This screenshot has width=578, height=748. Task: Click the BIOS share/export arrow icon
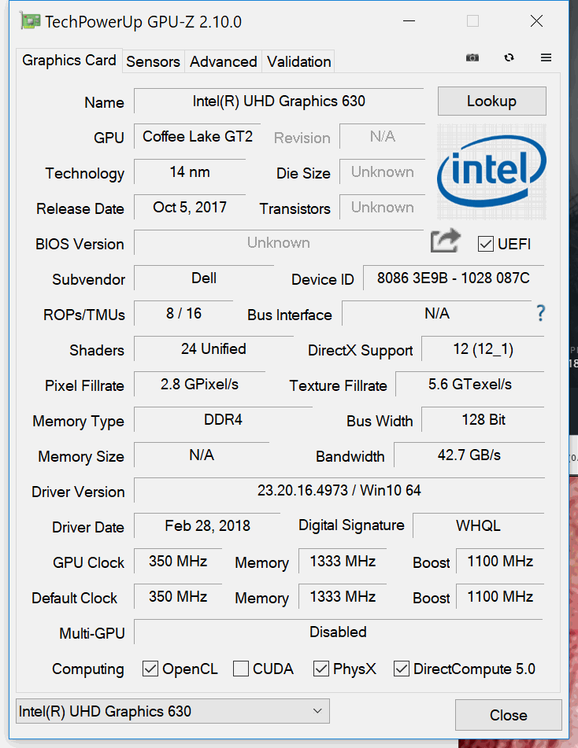pyautogui.click(x=445, y=241)
